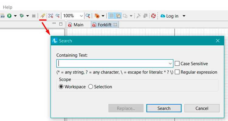Click the Log in link

[172, 16]
